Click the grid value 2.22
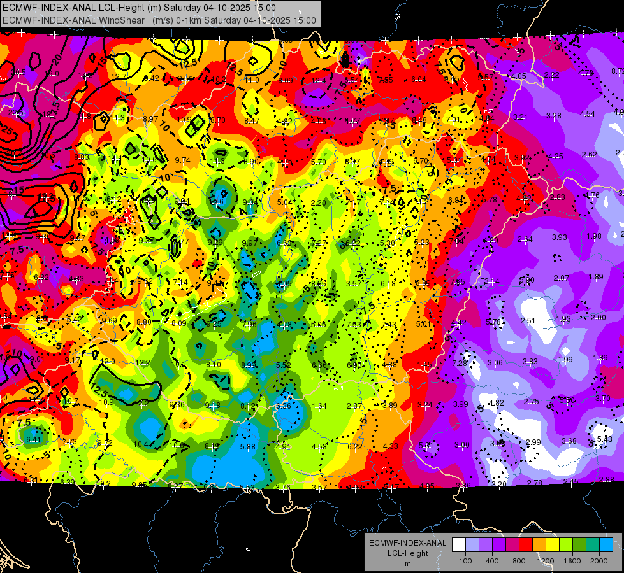The image size is (624, 573). pyautogui.click(x=552, y=74)
